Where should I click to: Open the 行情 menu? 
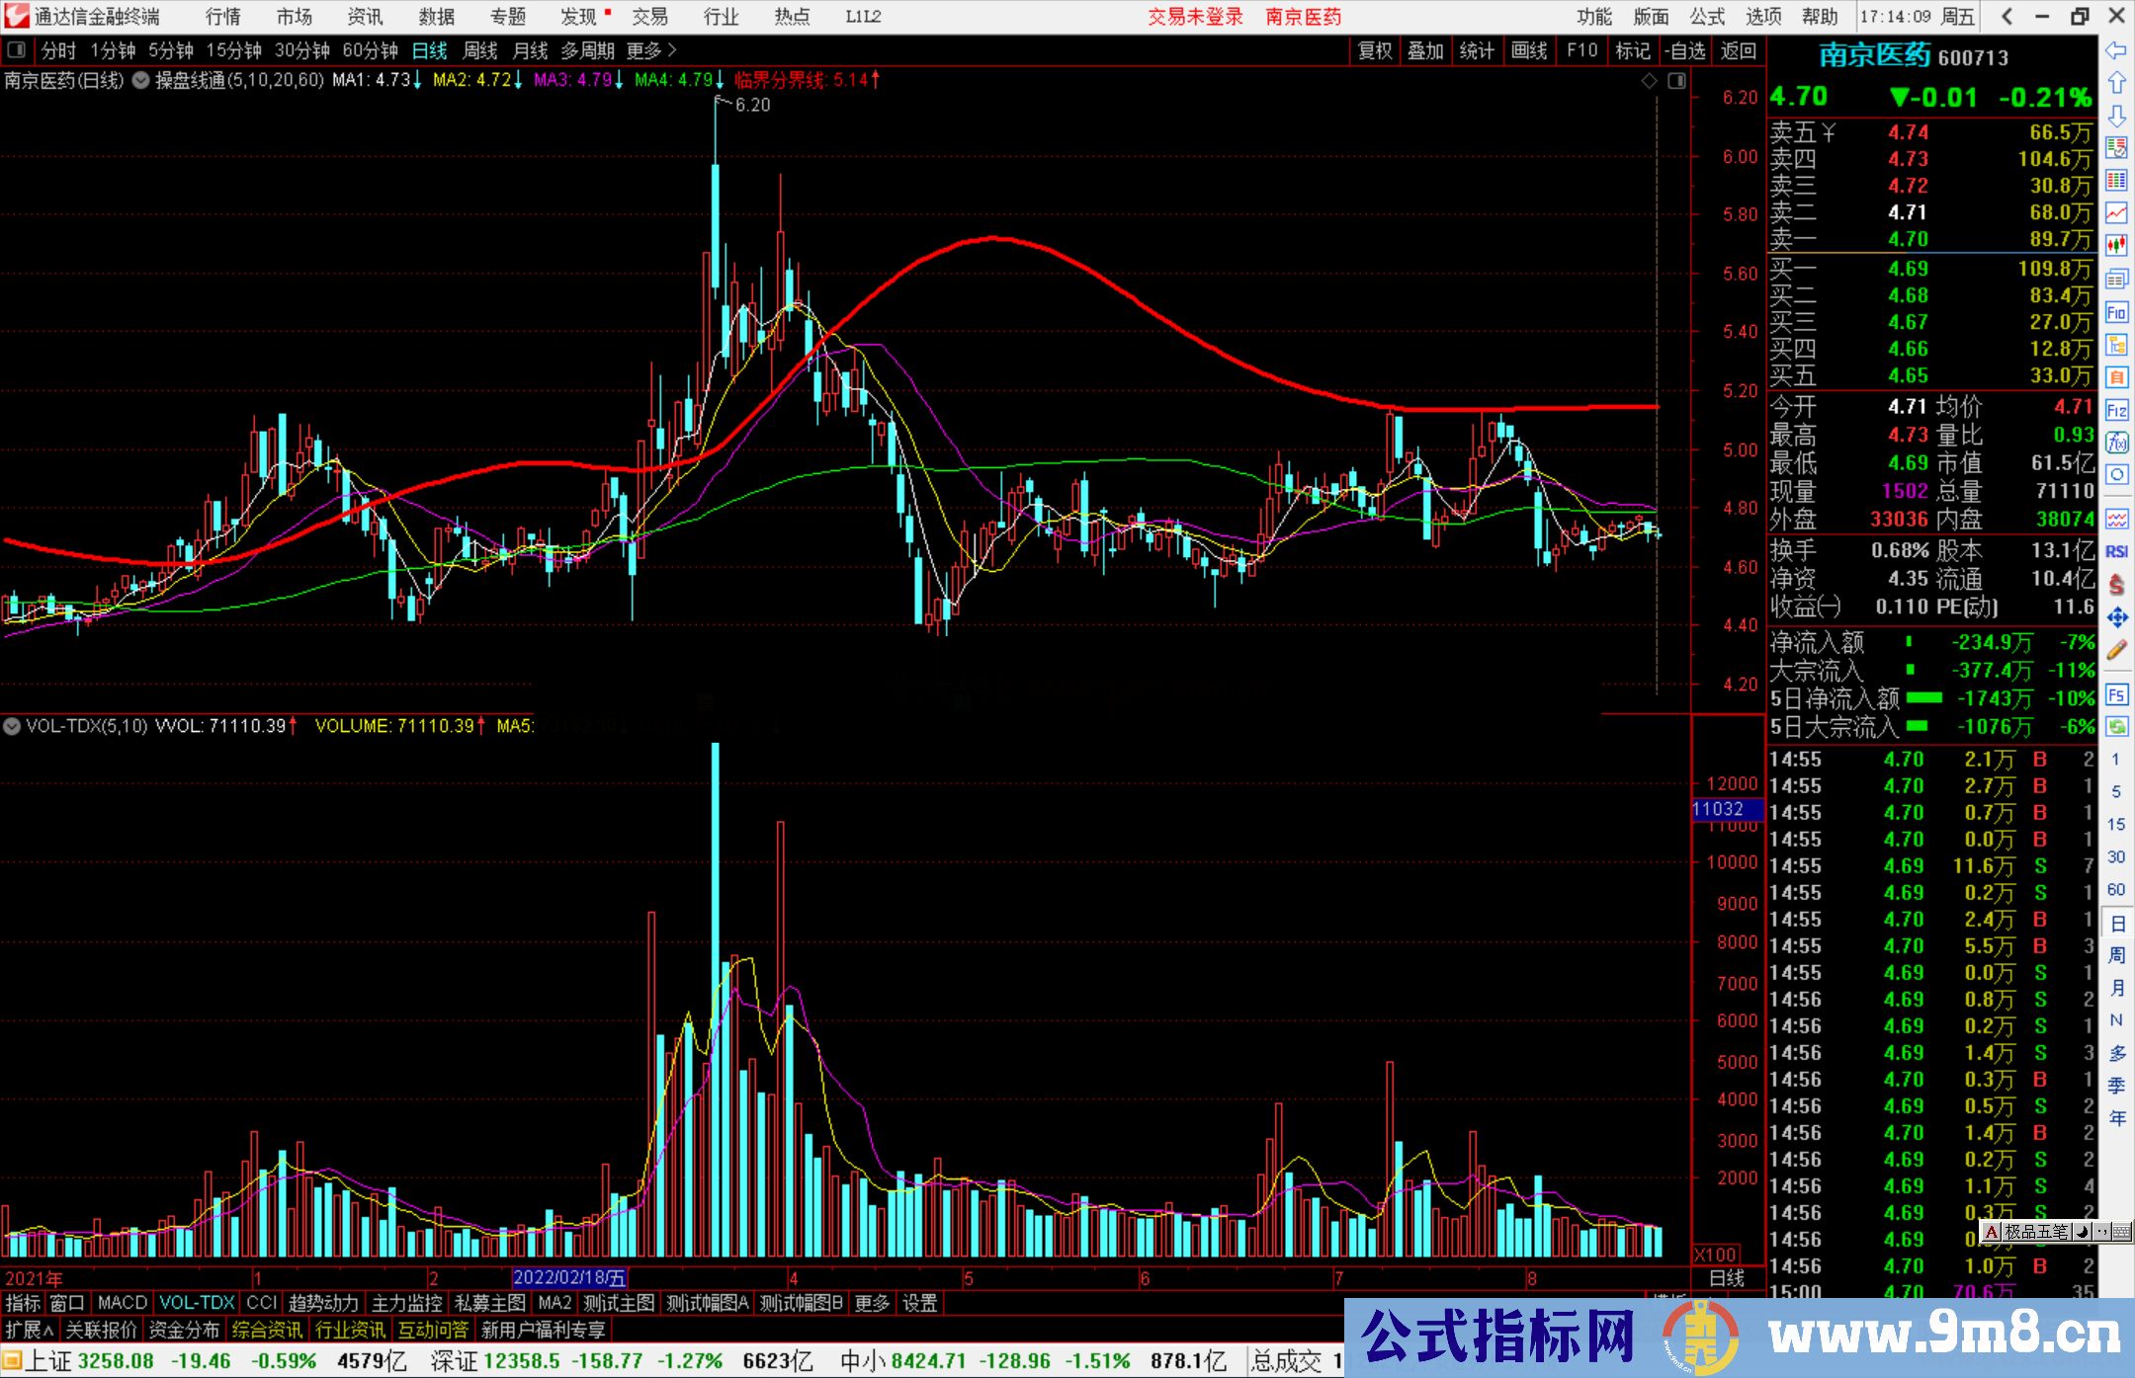coord(222,17)
